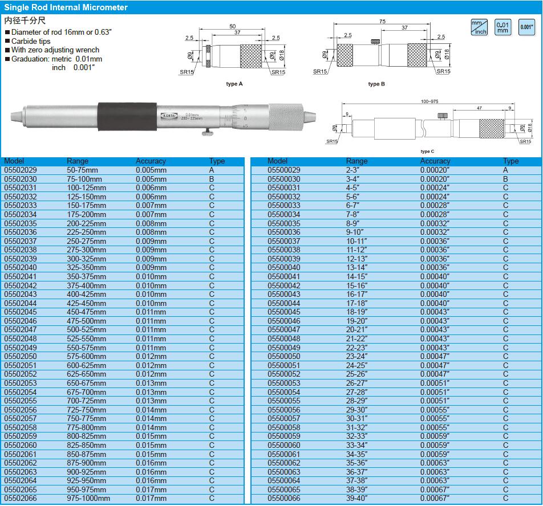Select model number 05500062
Screen dimensions: 543x506
[284, 463]
